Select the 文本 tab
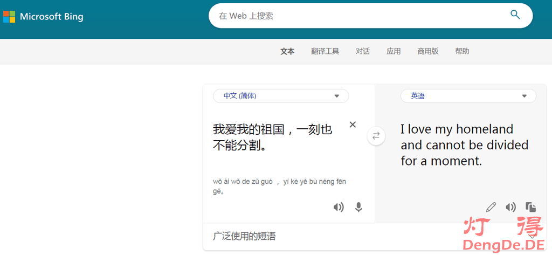The width and height of the screenshot is (552, 255). [287, 51]
